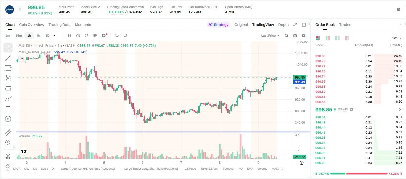The width and height of the screenshot is (406, 179).
Task: Show only sell orders in order book
Action: click(x=347, y=38)
